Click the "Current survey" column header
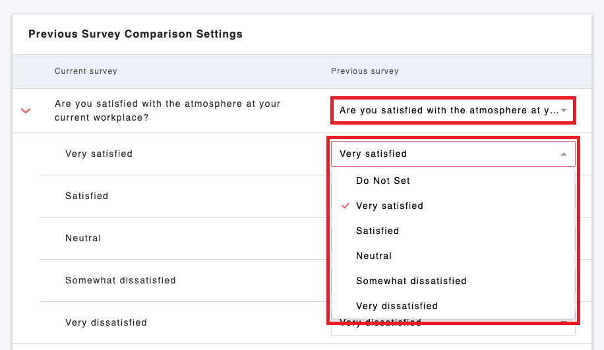Screen dimensions: 604x350 tap(86, 71)
